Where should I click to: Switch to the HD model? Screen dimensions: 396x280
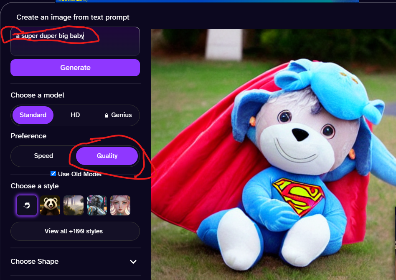pos(75,115)
